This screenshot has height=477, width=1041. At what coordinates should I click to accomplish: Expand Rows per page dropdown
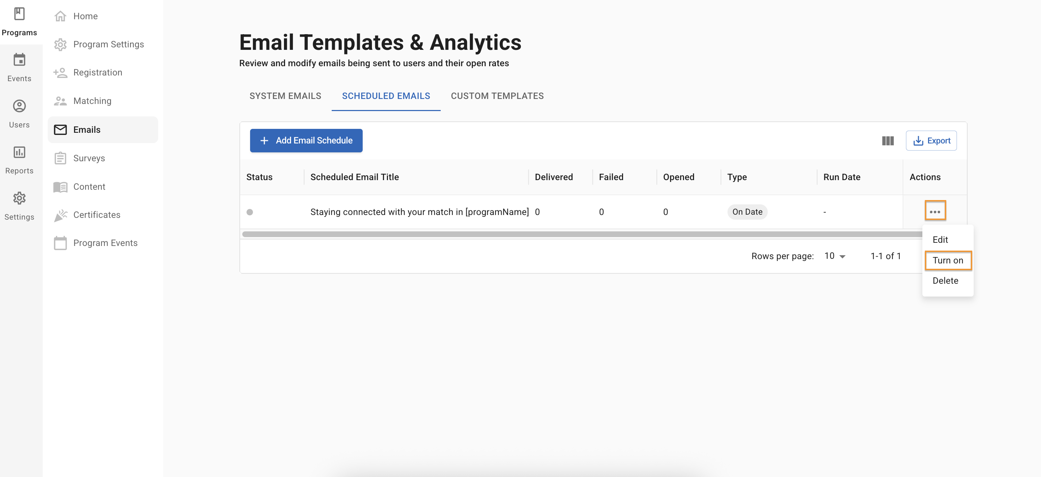pyautogui.click(x=835, y=256)
